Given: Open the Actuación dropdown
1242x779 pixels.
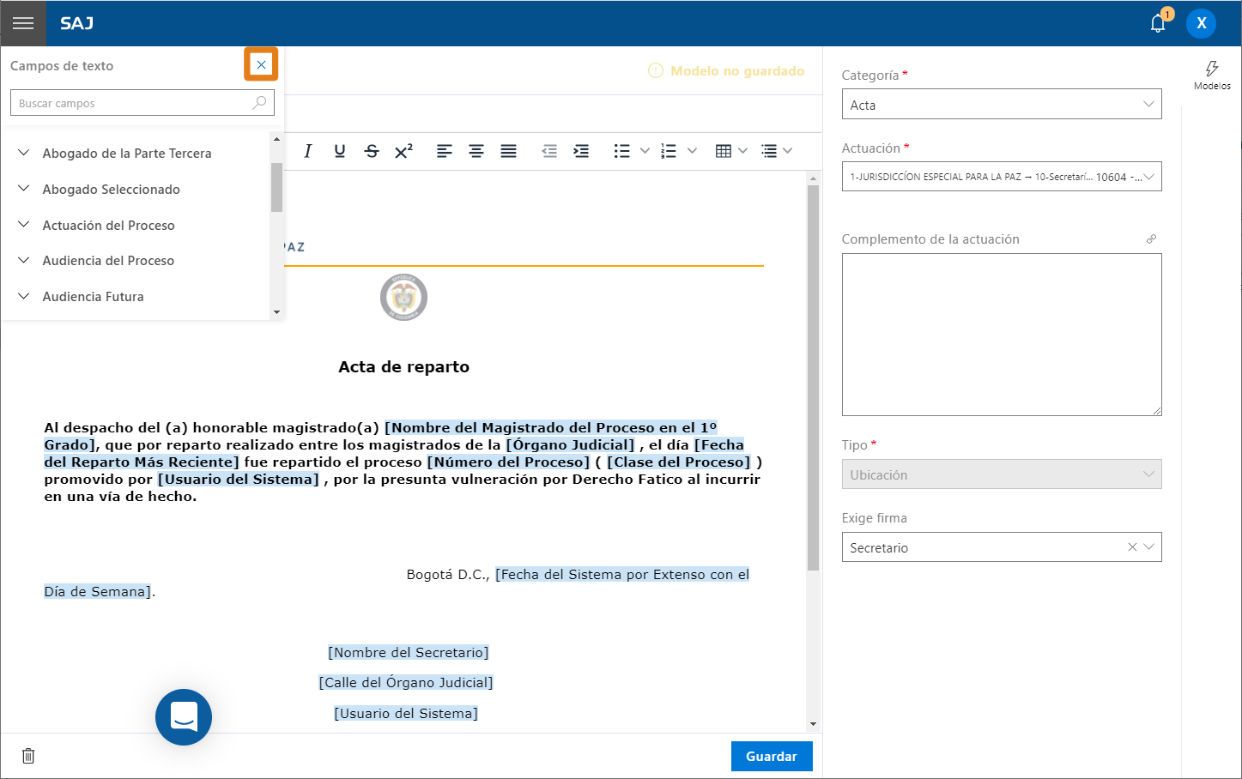Looking at the screenshot, I should tap(1002, 177).
